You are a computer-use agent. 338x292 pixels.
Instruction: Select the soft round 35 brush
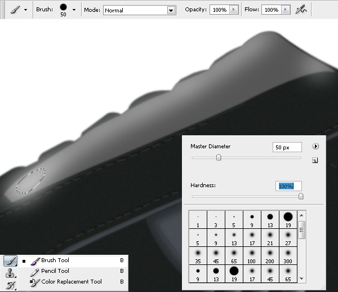198,256
